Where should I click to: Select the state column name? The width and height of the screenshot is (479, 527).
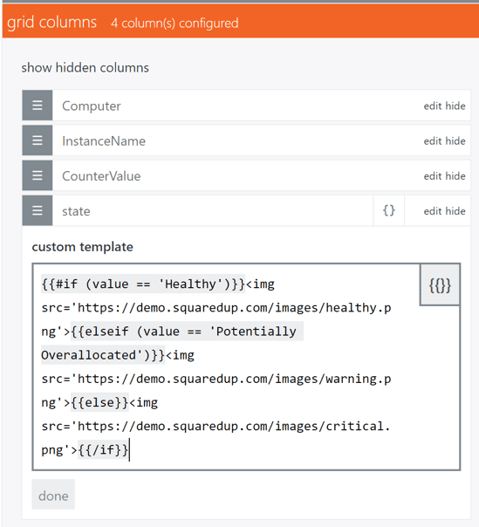tap(76, 211)
